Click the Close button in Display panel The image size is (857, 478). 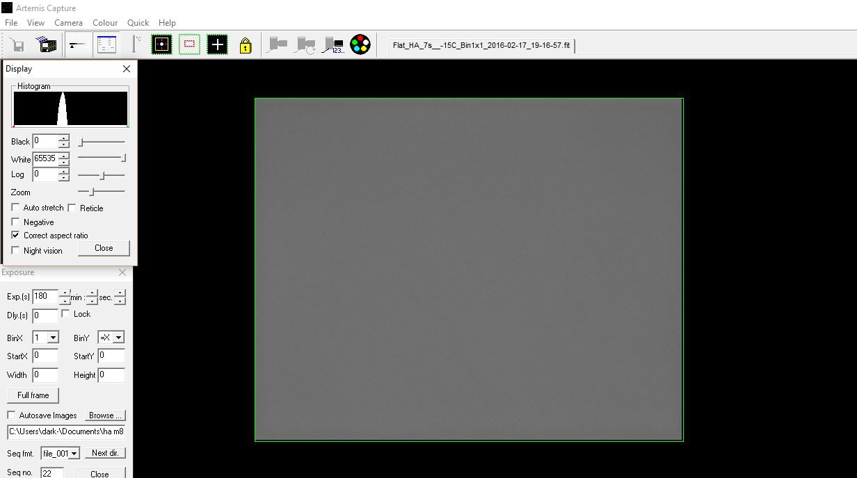tap(104, 248)
